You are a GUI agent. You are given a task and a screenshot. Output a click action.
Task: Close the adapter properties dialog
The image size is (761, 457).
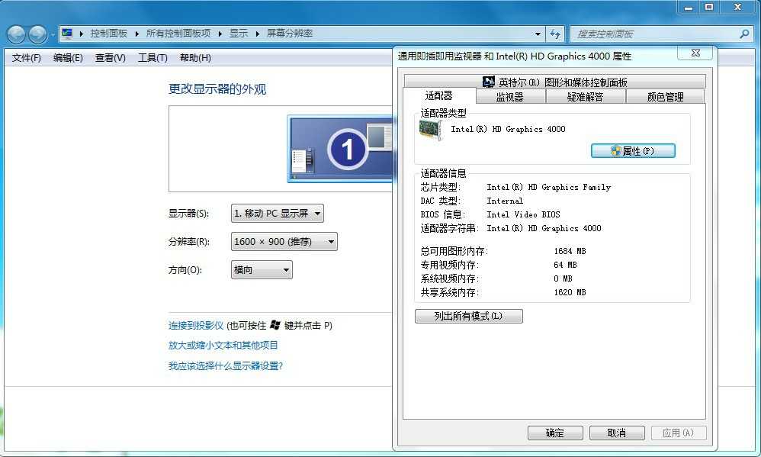click(695, 53)
